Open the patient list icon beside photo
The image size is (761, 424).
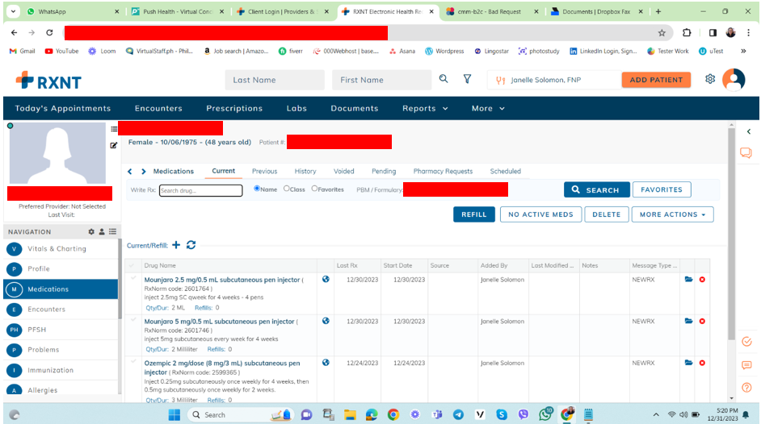114,129
